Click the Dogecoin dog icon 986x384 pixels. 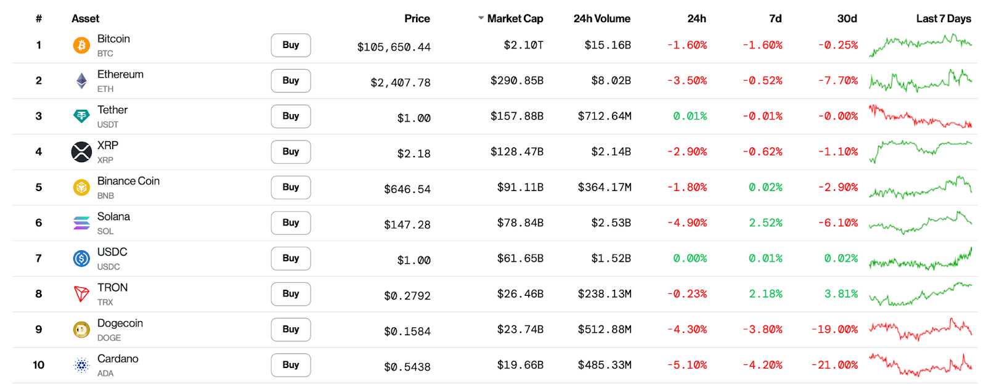pos(81,330)
